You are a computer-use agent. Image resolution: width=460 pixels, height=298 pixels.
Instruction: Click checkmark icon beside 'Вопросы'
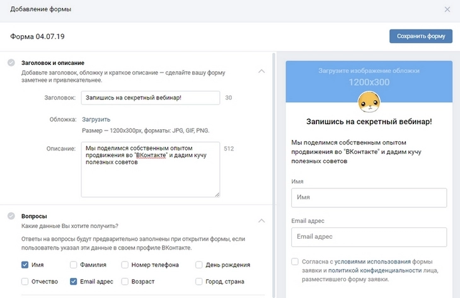click(11, 216)
